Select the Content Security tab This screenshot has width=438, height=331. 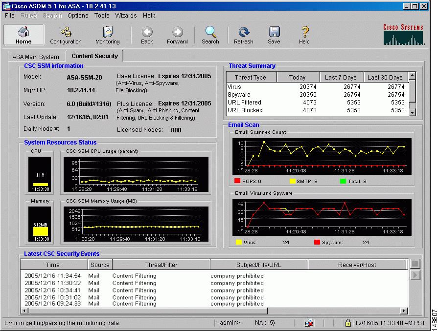pyautogui.click(x=94, y=56)
